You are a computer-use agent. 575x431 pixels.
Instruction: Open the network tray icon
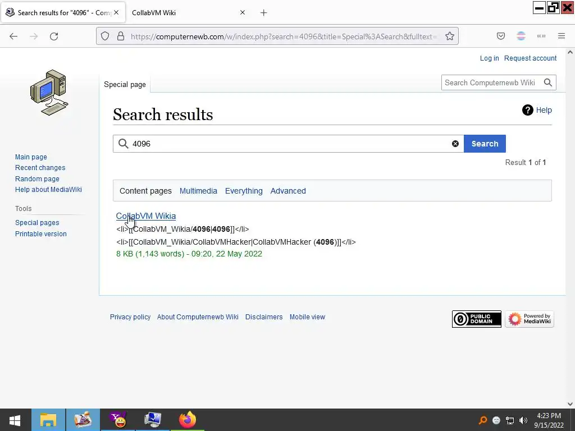coord(510,420)
